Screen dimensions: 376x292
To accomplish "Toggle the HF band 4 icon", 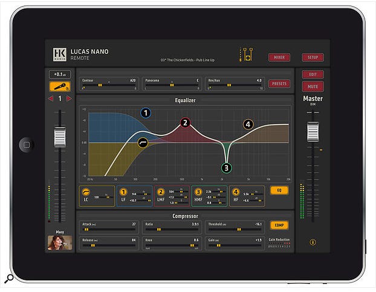I will [236, 192].
